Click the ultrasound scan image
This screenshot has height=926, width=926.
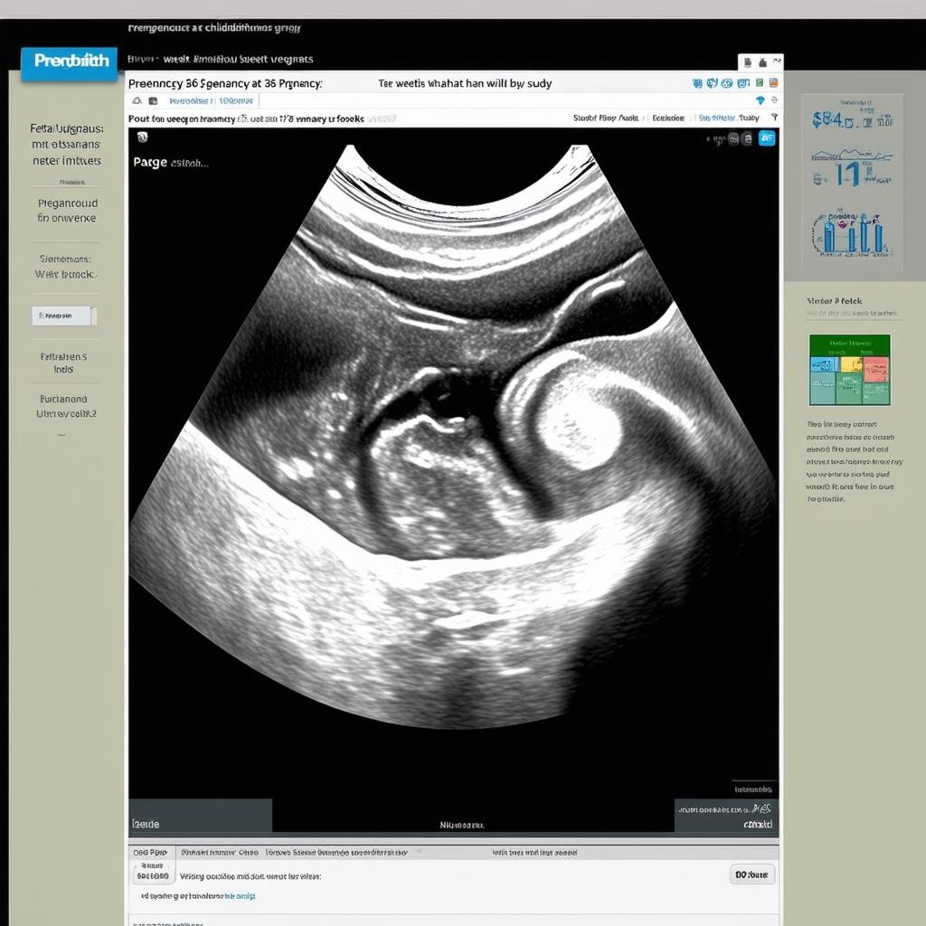coord(452,452)
